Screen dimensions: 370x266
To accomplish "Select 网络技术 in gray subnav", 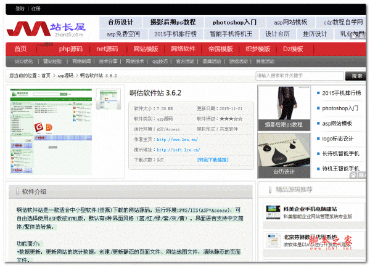I will (134, 62).
